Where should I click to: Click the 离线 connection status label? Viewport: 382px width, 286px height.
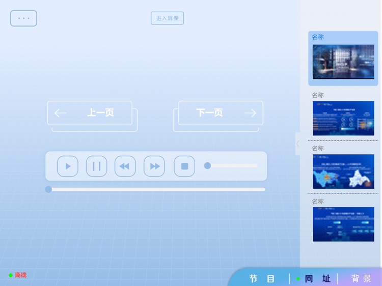(x=20, y=275)
